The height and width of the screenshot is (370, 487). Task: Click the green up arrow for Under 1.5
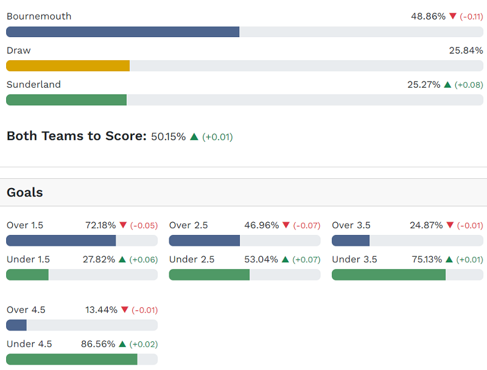[122, 259]
